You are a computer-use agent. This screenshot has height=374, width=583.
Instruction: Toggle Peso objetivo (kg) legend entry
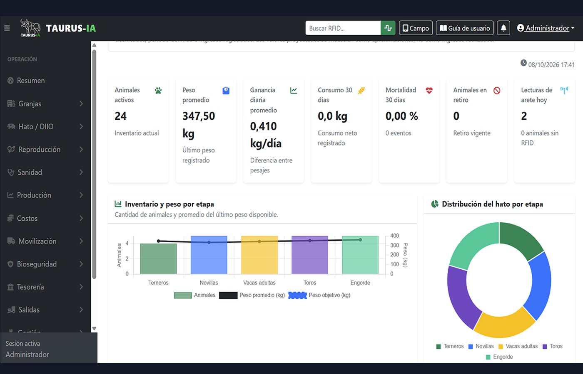319,295
